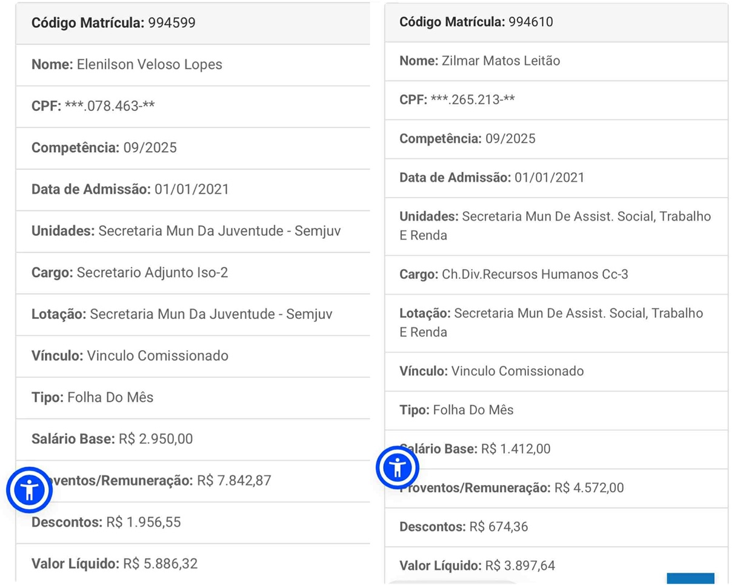The width and height of the screenshot is (740, 585).
Task: Click Unidades Secretaria Mun De Assist. Social row
Action: (555, 226)
